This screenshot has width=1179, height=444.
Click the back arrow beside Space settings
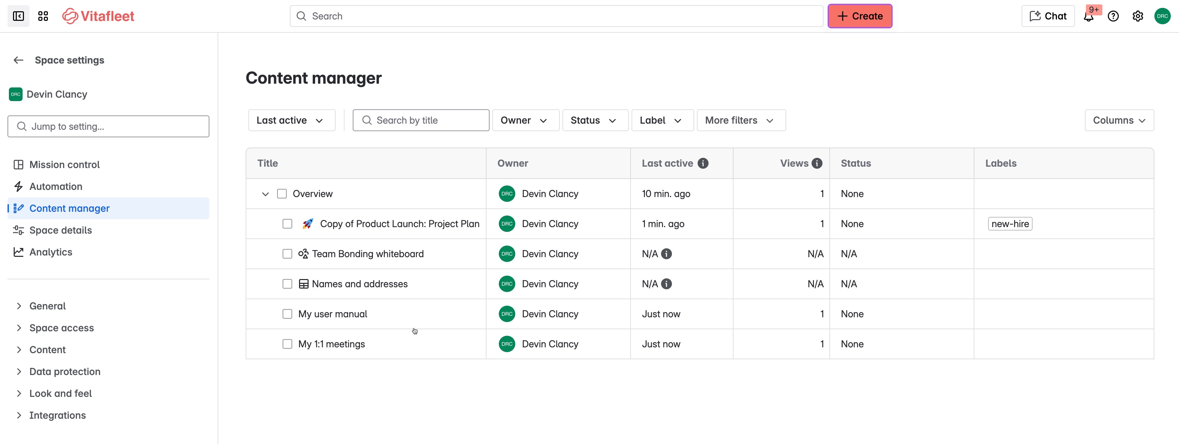pyautogui.click(x=18, y=60)
